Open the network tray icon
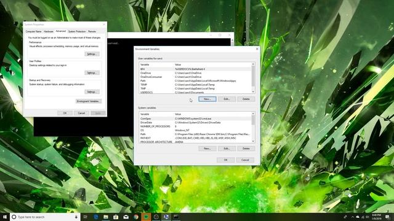The height and width of the screenshot is (221, 394). [363, 217]
